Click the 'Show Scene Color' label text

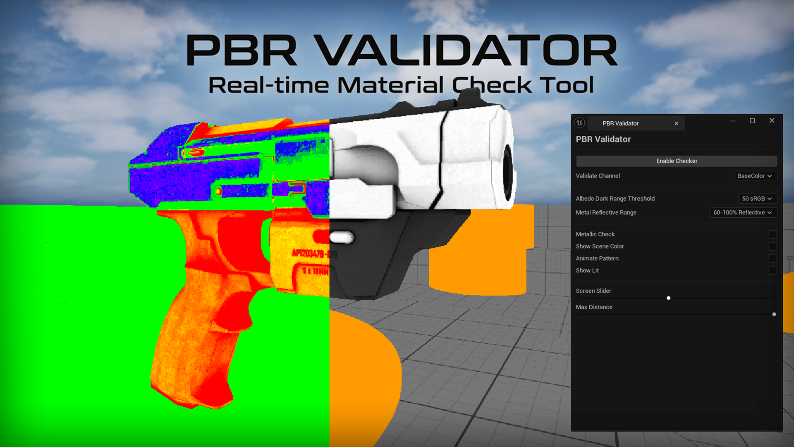coord(600,246)
